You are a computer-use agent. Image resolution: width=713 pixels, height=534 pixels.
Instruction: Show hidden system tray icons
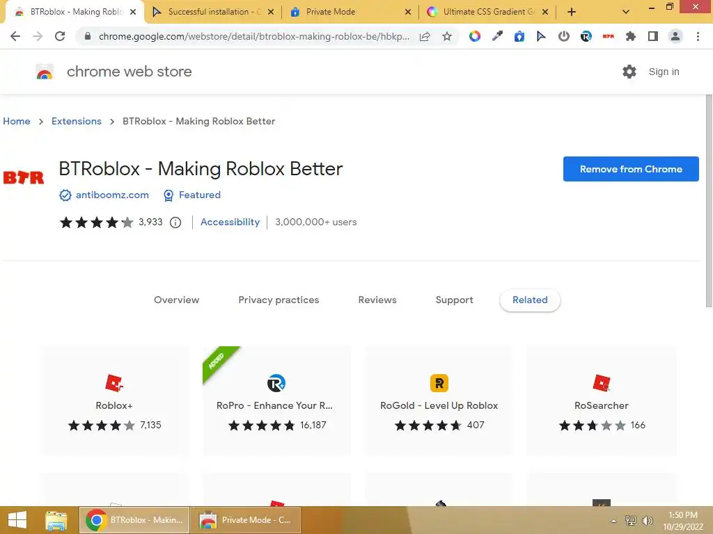pyautogui.click(x=614, y=521)
